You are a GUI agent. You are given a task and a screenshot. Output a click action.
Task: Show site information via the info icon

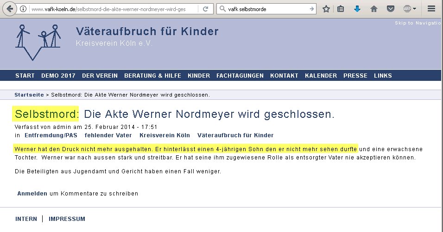[x=23, y=9]
